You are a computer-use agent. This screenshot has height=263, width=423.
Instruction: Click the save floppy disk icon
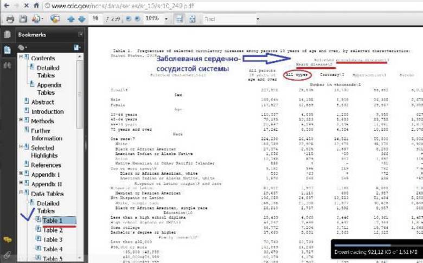[23, 18]
